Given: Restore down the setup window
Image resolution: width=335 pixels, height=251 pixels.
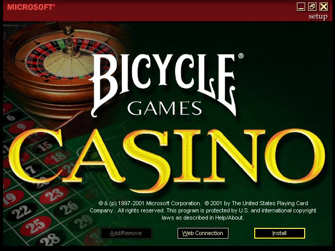Looking at the screenshot, I should tap(312, 7).
